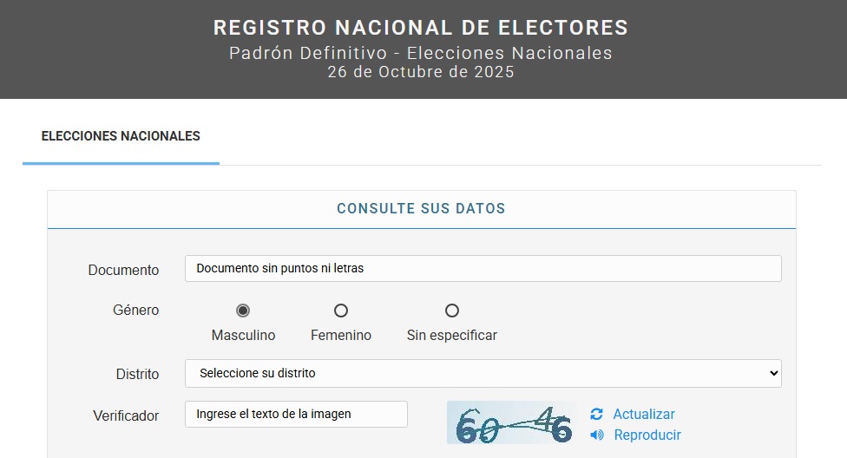The width and height of the screenshot is (847, 458).
Task: Click the Verificador captcha text field
Action: click(296, 415)
